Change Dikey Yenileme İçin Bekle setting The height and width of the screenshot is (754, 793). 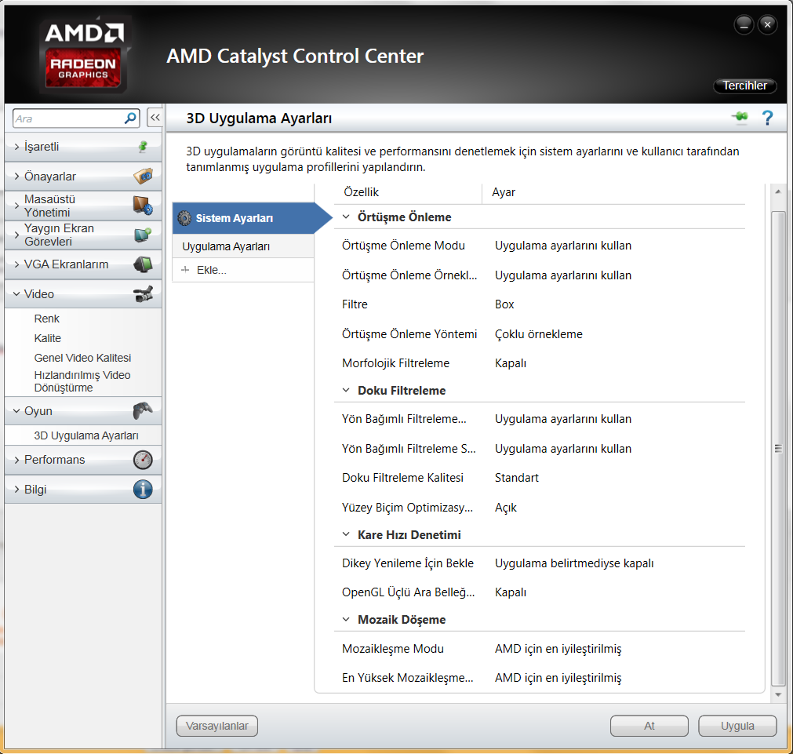[574, 563]
